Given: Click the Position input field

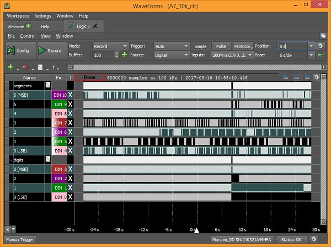Looking at the screenshot, I should [x=292, y=46].
